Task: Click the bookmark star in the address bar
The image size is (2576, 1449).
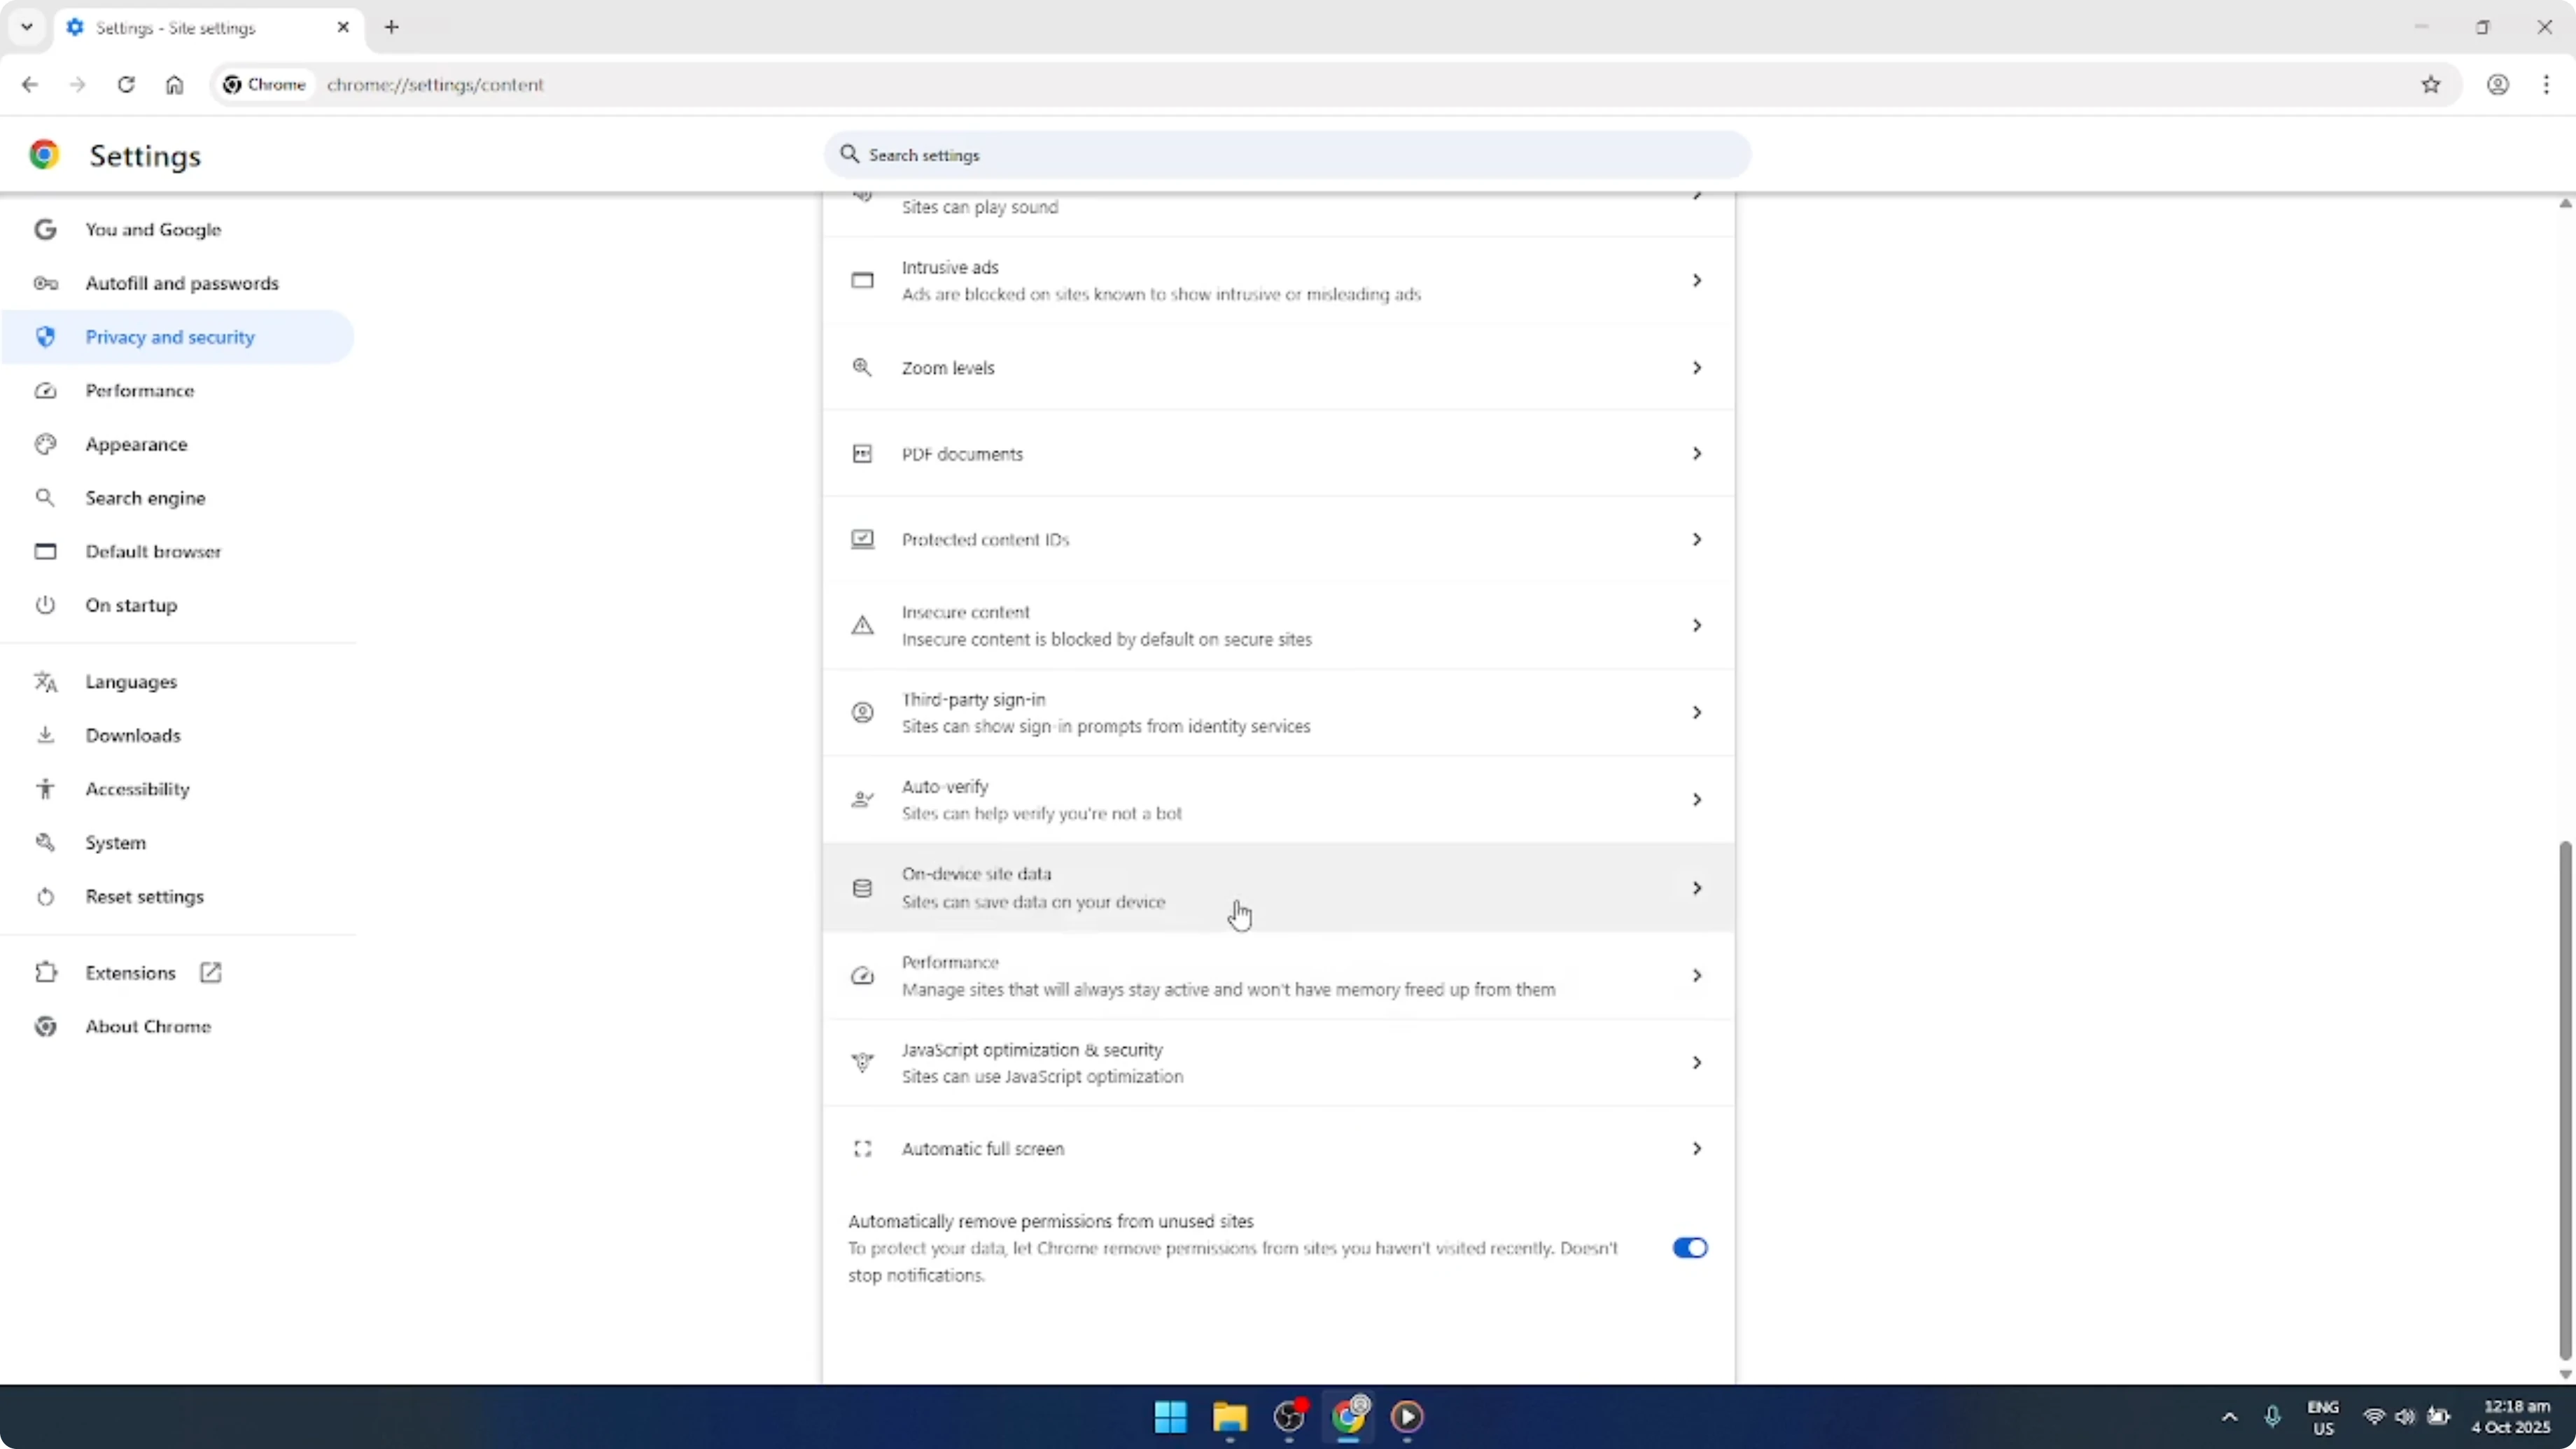Action: (2432, 85)
